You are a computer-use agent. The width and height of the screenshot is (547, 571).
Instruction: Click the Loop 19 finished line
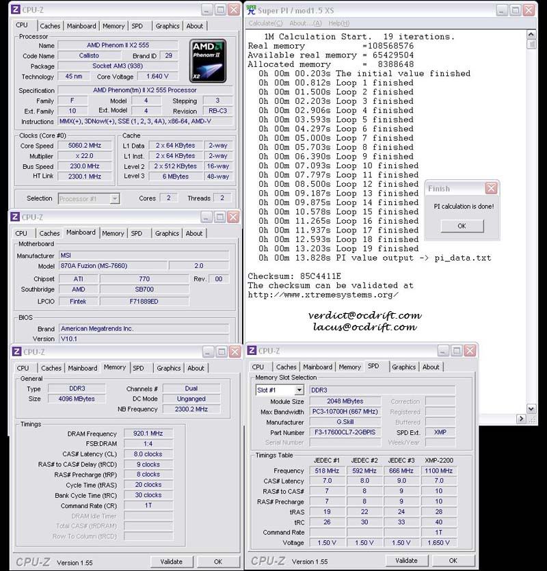338,248
